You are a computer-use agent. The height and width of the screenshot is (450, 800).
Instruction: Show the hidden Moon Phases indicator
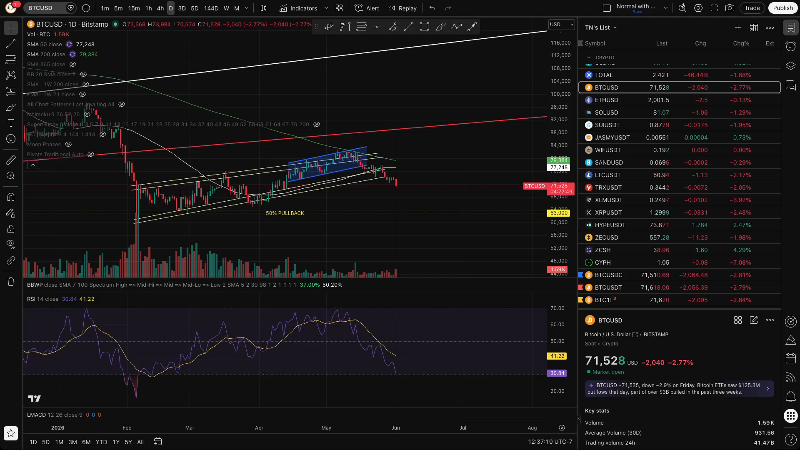pyautogui.click(x=68, y=144)
